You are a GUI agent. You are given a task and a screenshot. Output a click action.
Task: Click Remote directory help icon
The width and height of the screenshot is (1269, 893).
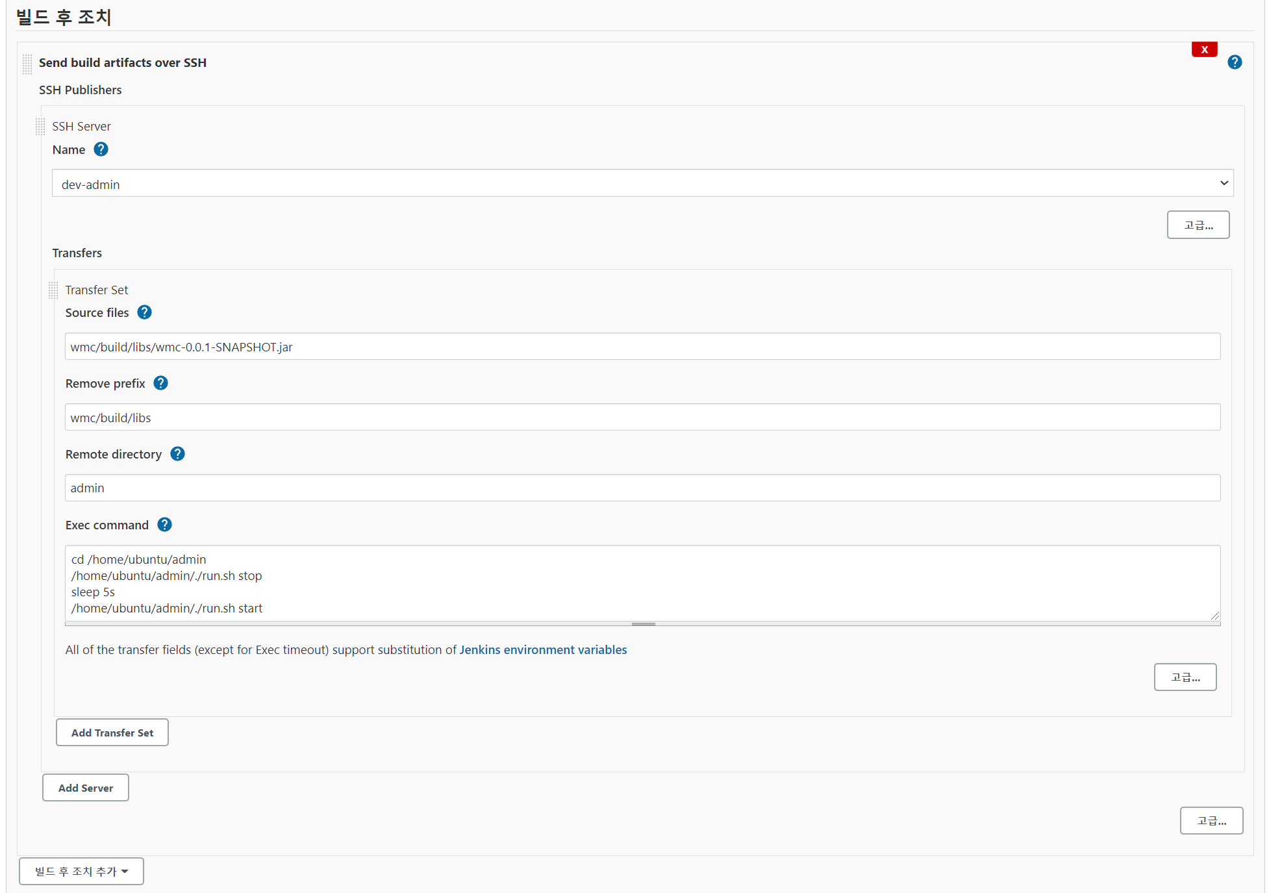pos(177,454)
